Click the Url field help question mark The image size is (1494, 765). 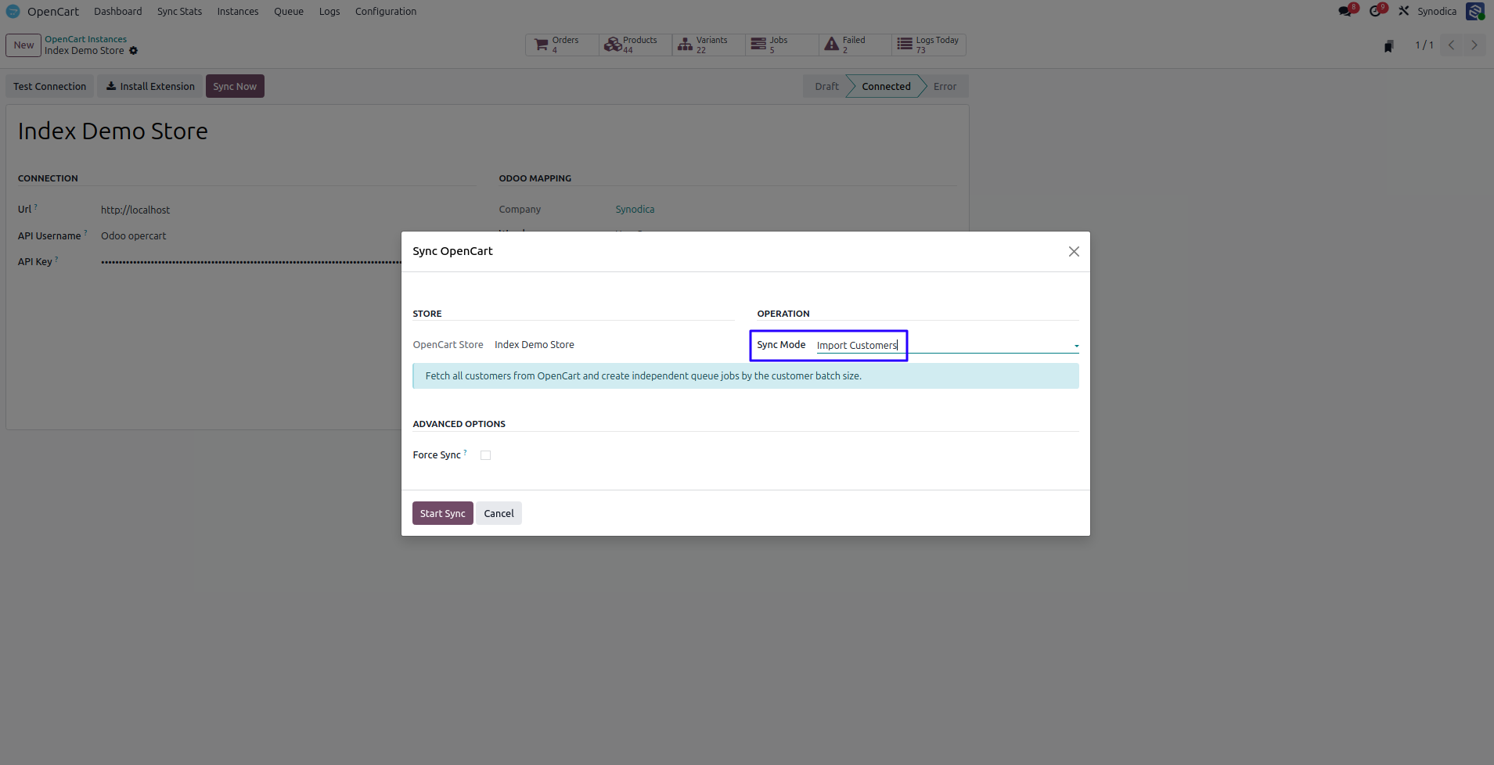point(36,207)
